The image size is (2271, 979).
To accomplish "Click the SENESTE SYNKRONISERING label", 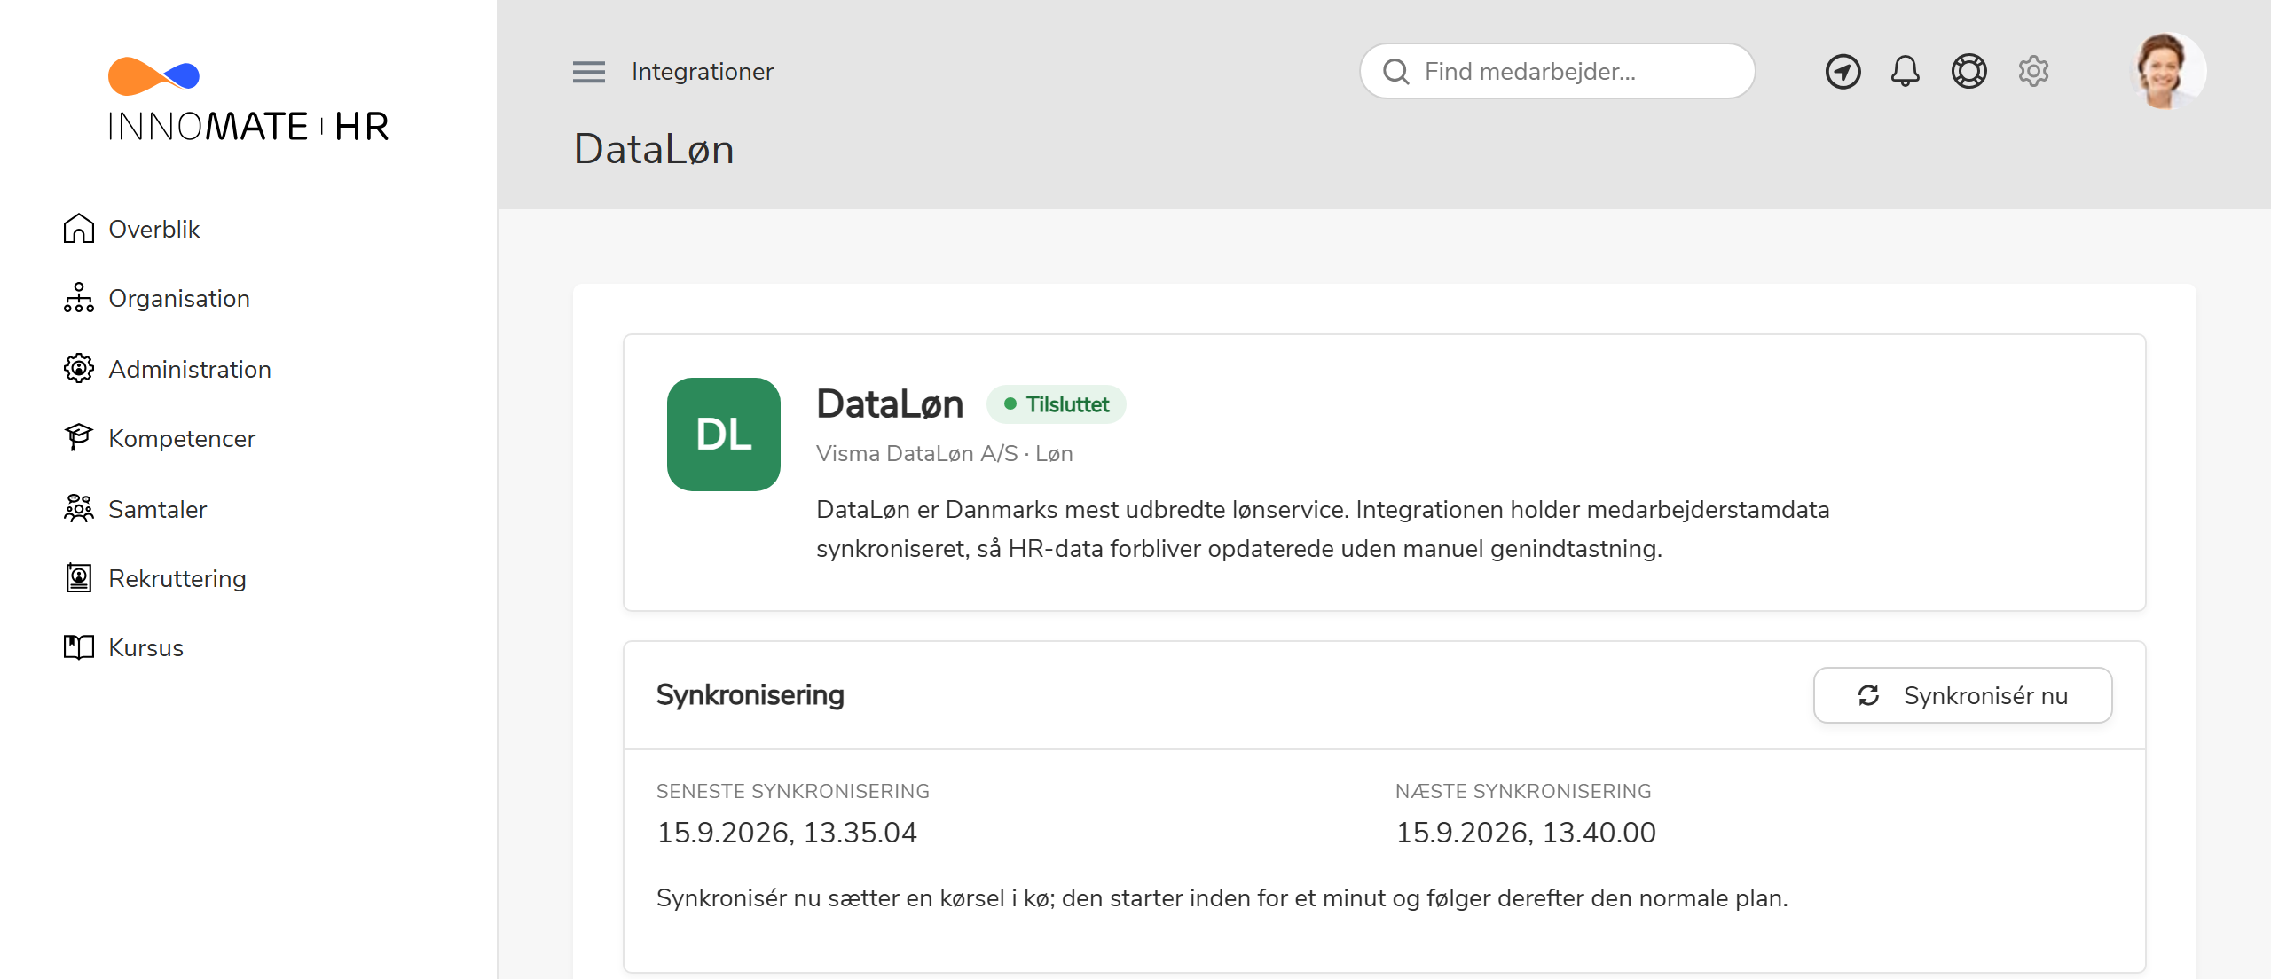I will click(x=793, y=791).
